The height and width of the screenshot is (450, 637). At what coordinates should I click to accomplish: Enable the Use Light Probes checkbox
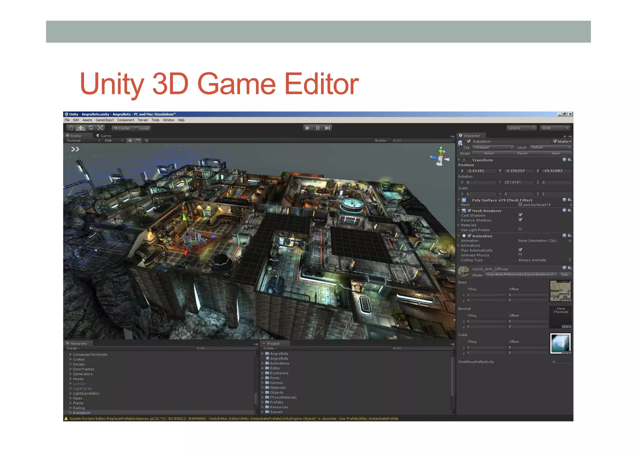coord(520,230)
